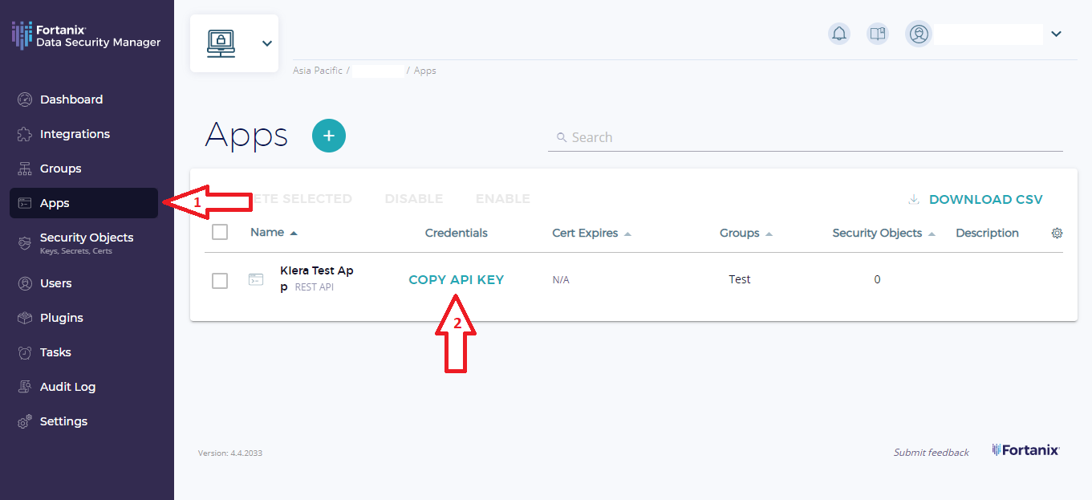1092x500 pixels.
Task: Open the Klera Test App entry
Action: tap(317, 278)
